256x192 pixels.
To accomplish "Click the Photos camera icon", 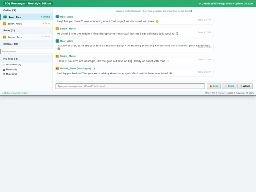I will click(4, 70).
